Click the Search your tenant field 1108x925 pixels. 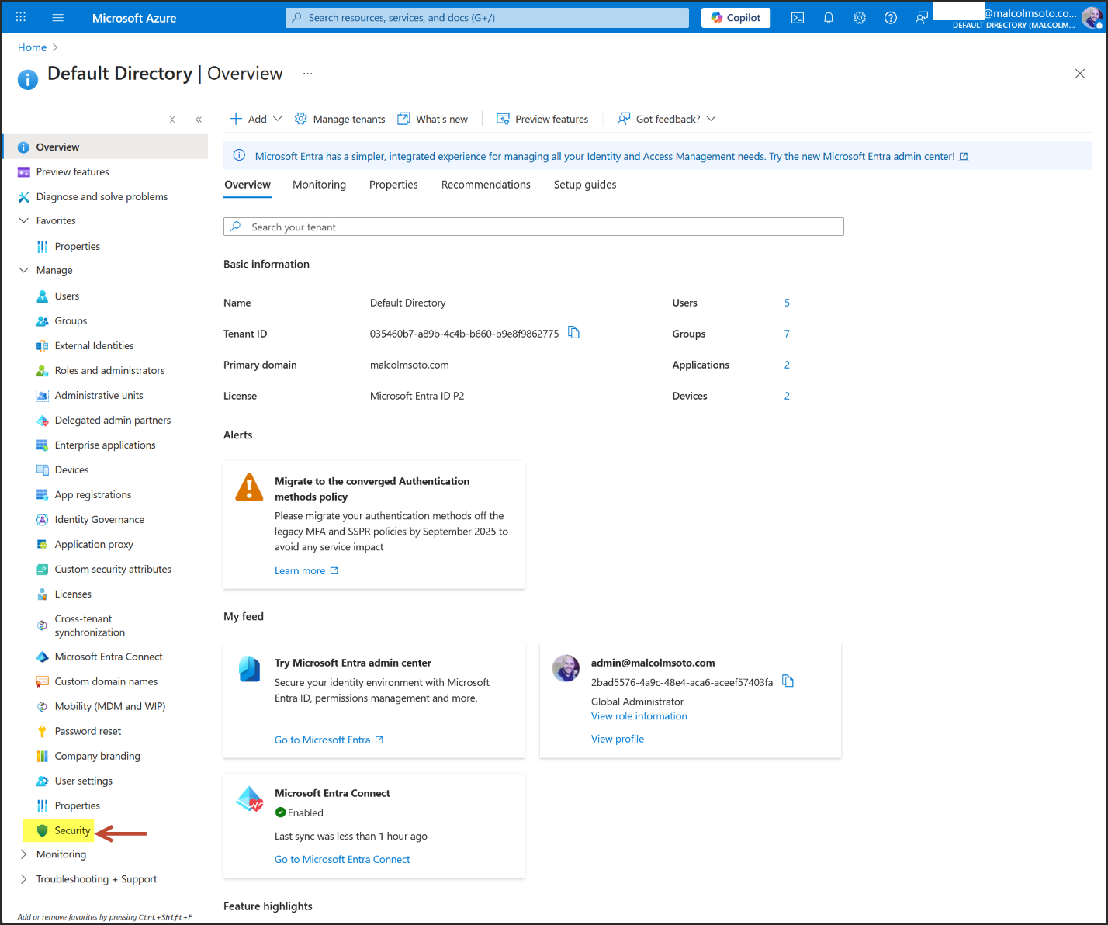point(534,227)
